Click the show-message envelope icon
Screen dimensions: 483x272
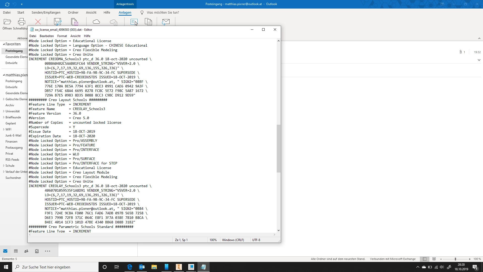(166, 22)
